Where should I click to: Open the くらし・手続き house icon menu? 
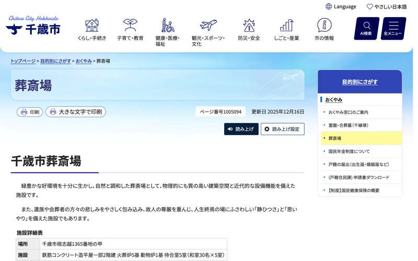tap(92, 30)
